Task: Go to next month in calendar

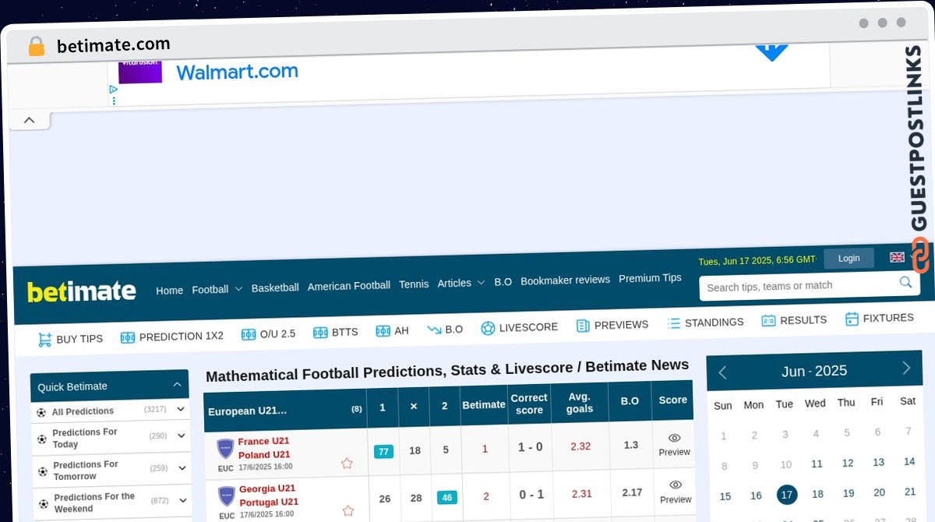Action: (906, 368)
